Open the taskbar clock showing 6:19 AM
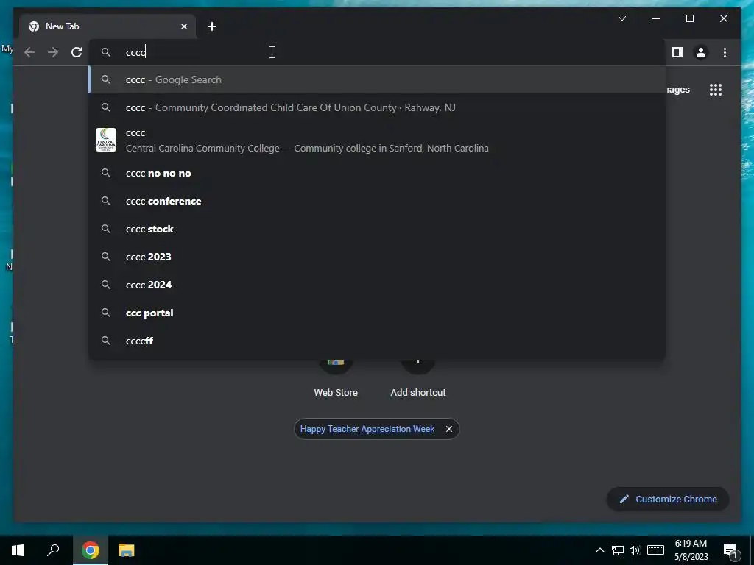Screen dimensions: 754x565 tap(691, 550)
